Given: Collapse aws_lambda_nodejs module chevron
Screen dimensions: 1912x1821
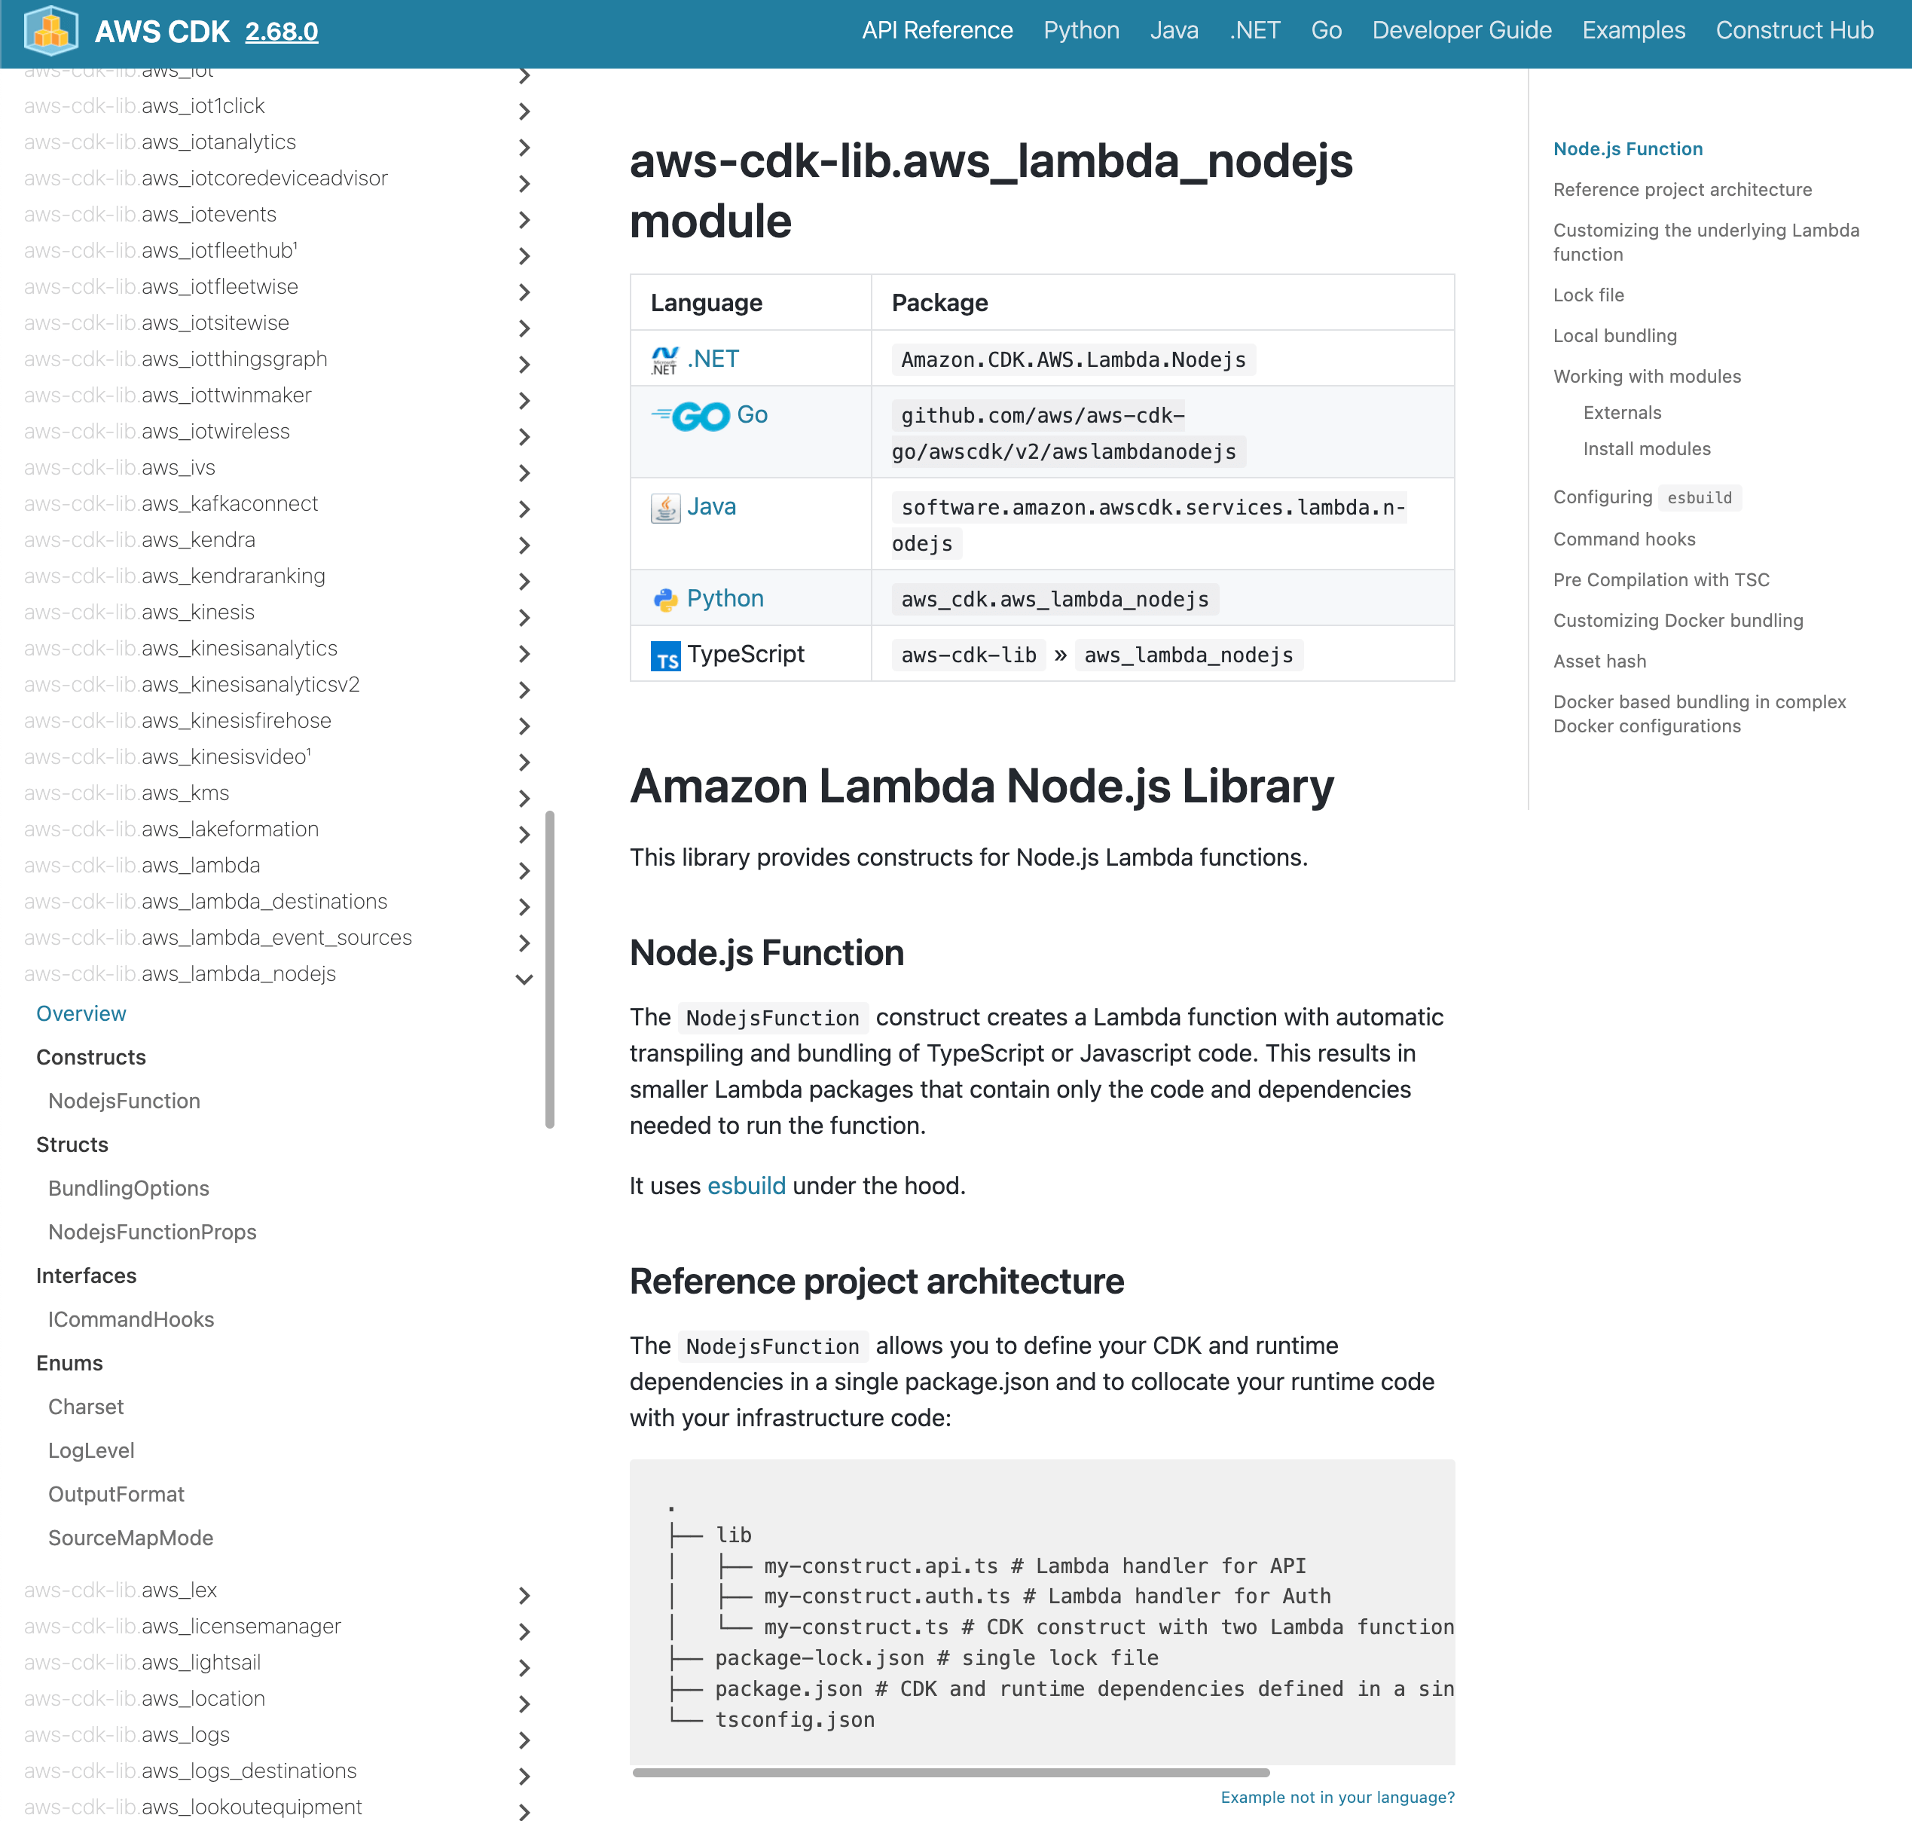Looking at the screenshot, I should (x=524, y=979).
